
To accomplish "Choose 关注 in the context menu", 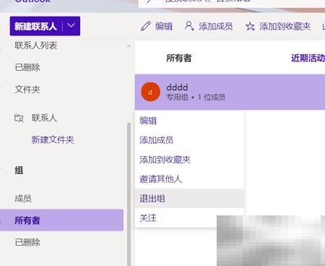I will [x=189, y=218].
